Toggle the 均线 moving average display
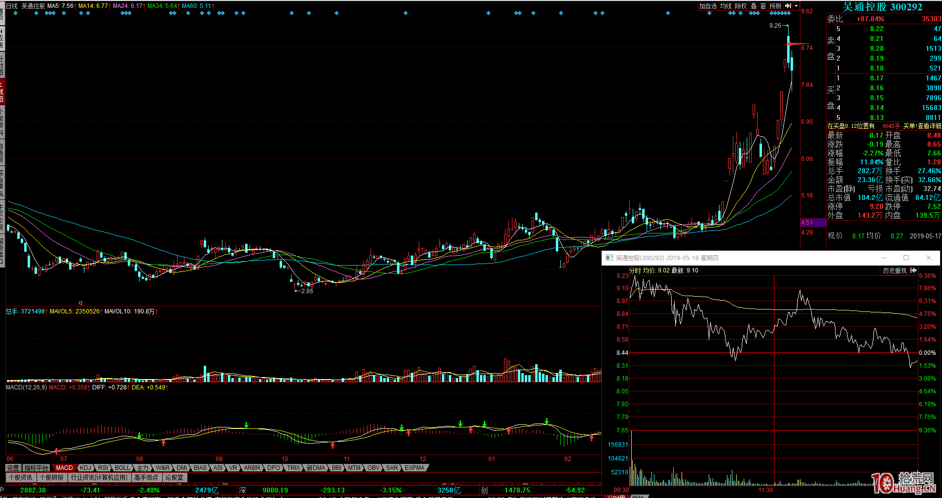This screenshot has width=942, height=498. (726, 6)
